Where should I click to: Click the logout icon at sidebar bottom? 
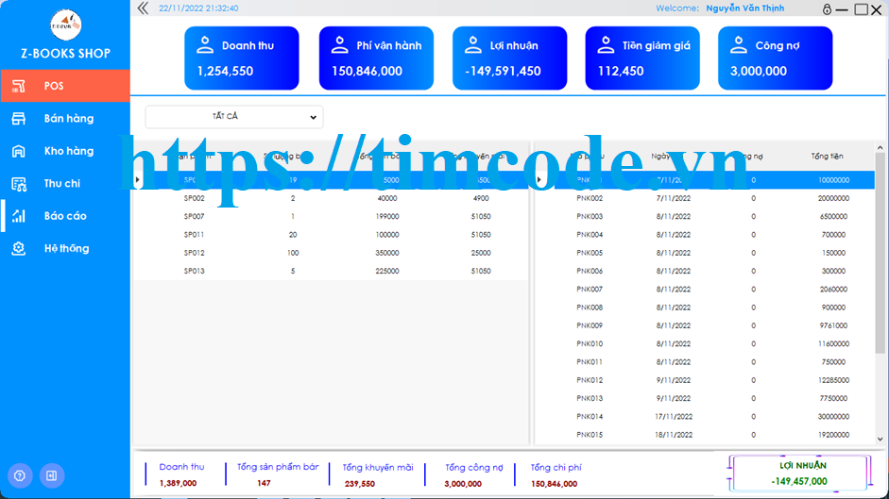(52, 475)
